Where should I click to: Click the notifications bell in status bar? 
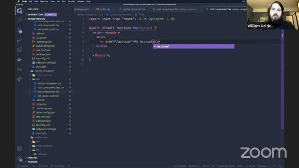click(x=280, y=166)
